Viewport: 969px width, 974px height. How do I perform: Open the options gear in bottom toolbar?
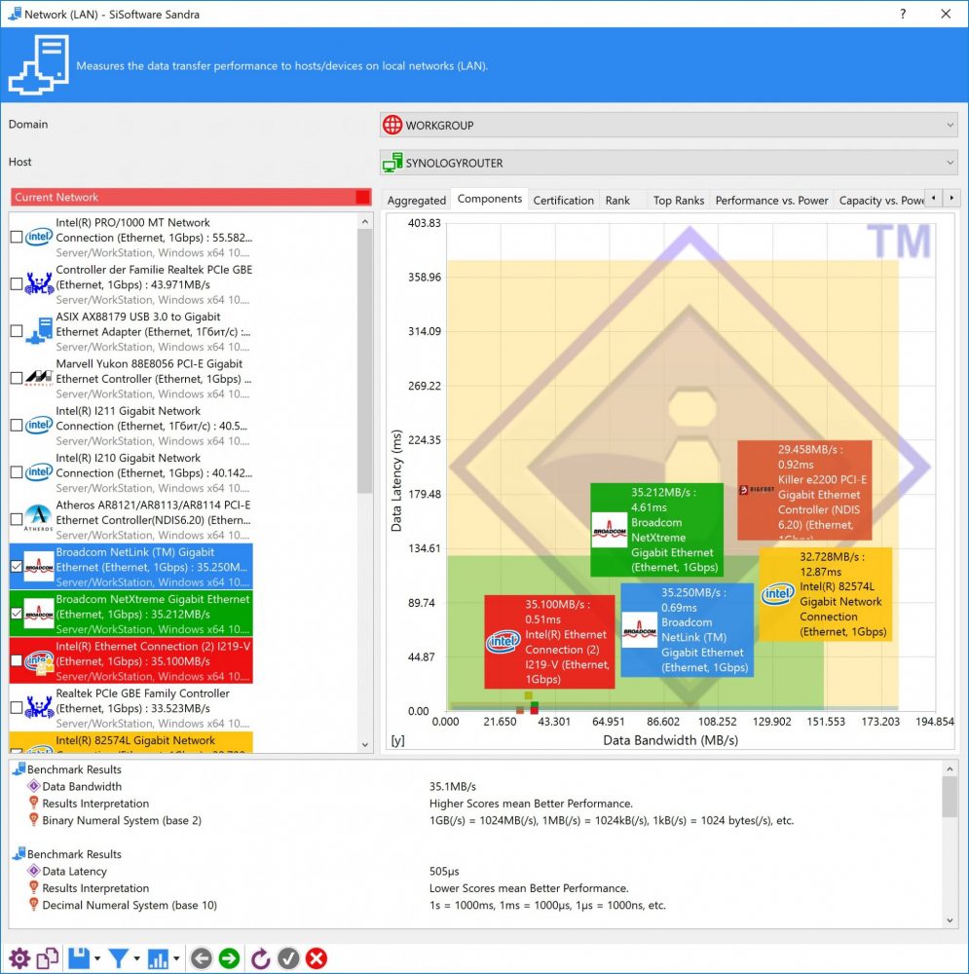click(x=19, y=958)
